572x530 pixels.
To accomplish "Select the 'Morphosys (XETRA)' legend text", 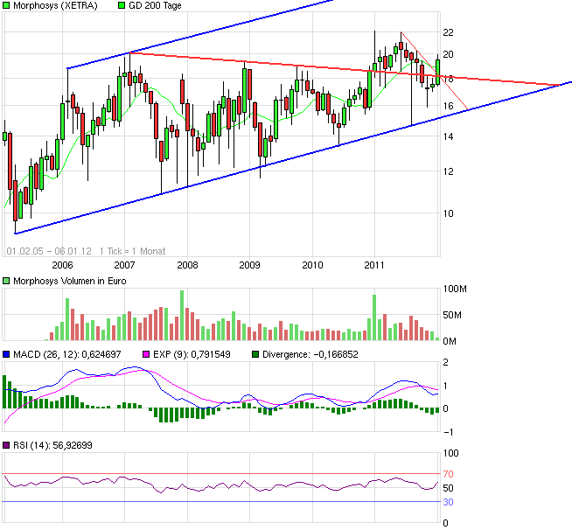I will click(55, 5).
